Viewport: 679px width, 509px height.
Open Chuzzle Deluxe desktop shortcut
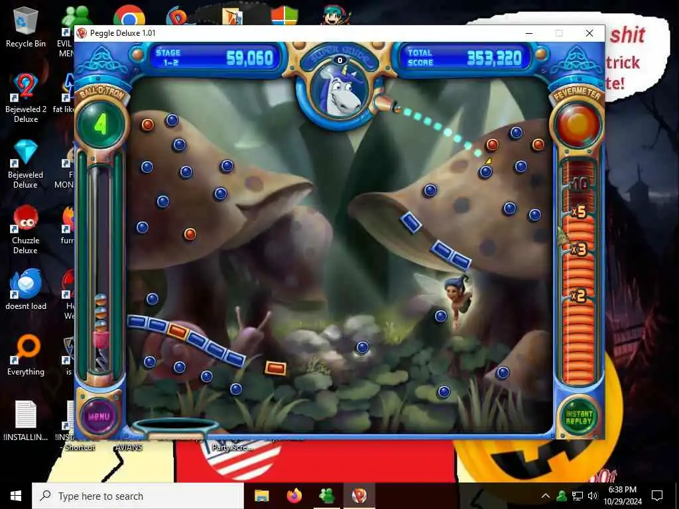pyautogui.click(x=26, y=229)
